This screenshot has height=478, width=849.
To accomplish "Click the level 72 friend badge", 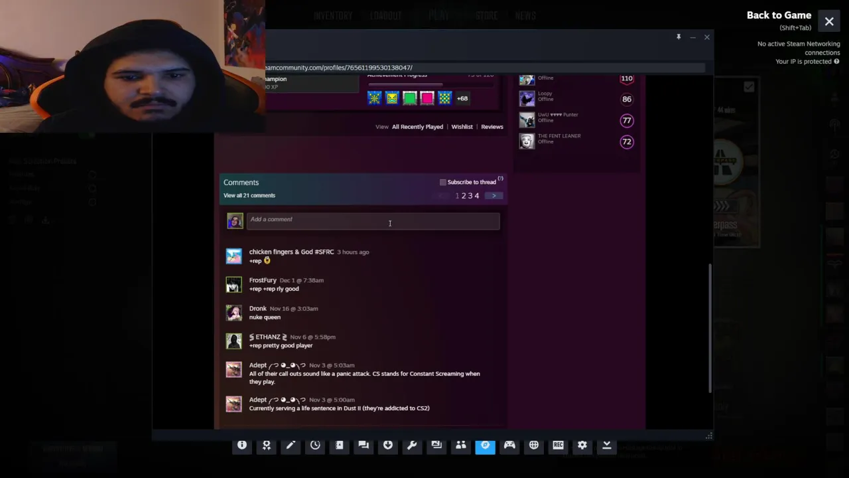I will click(627, 142).
